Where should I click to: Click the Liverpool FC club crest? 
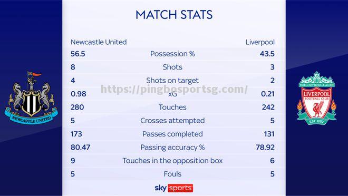[x=316, y=98]
